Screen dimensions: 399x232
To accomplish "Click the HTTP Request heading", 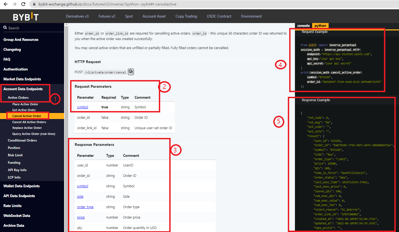I will (88, 62).
